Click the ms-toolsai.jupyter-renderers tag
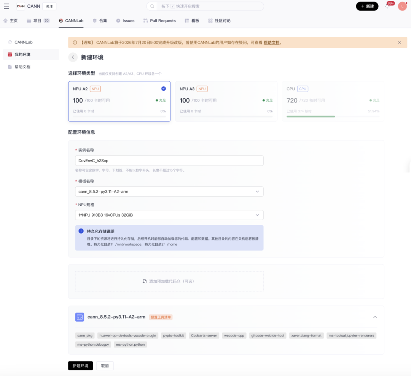Image resolution: width=411 pixels, height=376 pixels. (x=352, y=335)
